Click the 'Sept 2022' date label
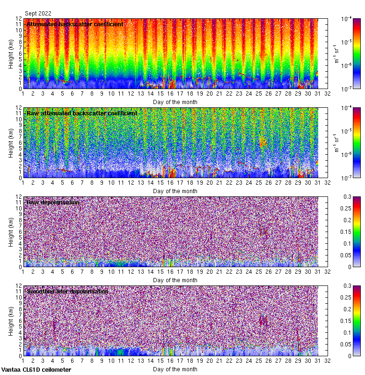 pyautogui.click(x=38, y=14)
